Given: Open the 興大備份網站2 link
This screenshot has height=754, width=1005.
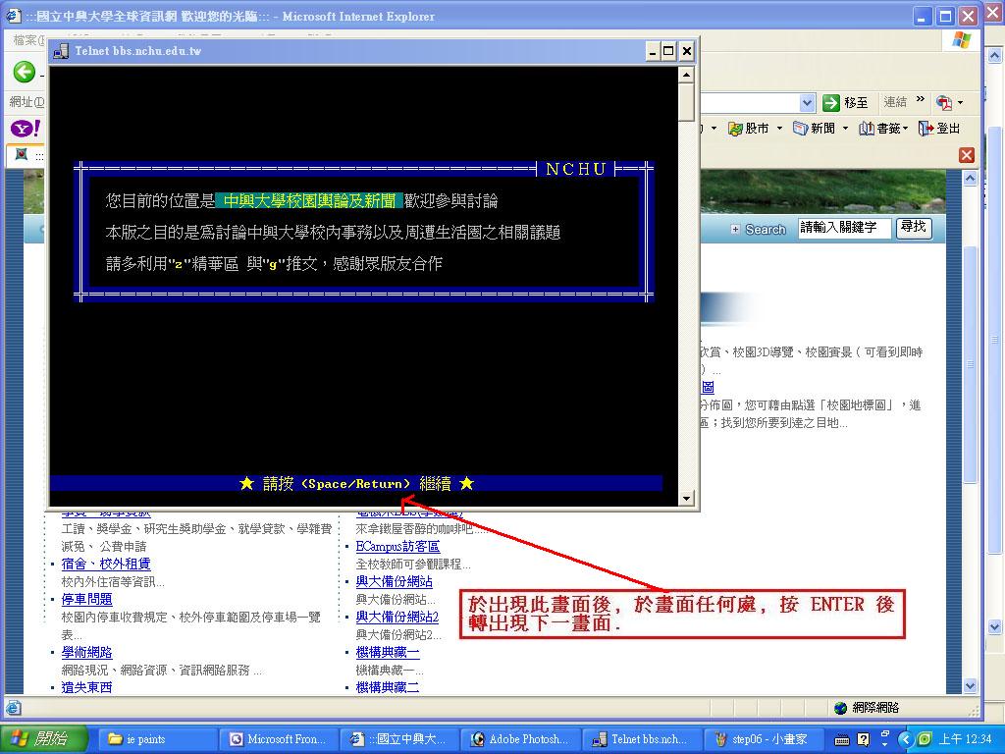Looking at the screenshot, I should pyautogui.click(x=397, y=617).
